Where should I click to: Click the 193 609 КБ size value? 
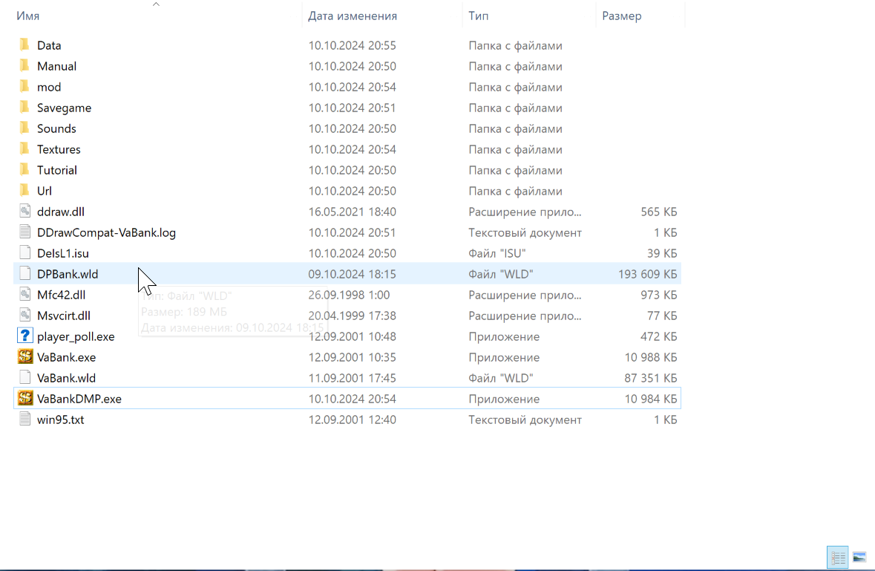(x=647, y=274)
